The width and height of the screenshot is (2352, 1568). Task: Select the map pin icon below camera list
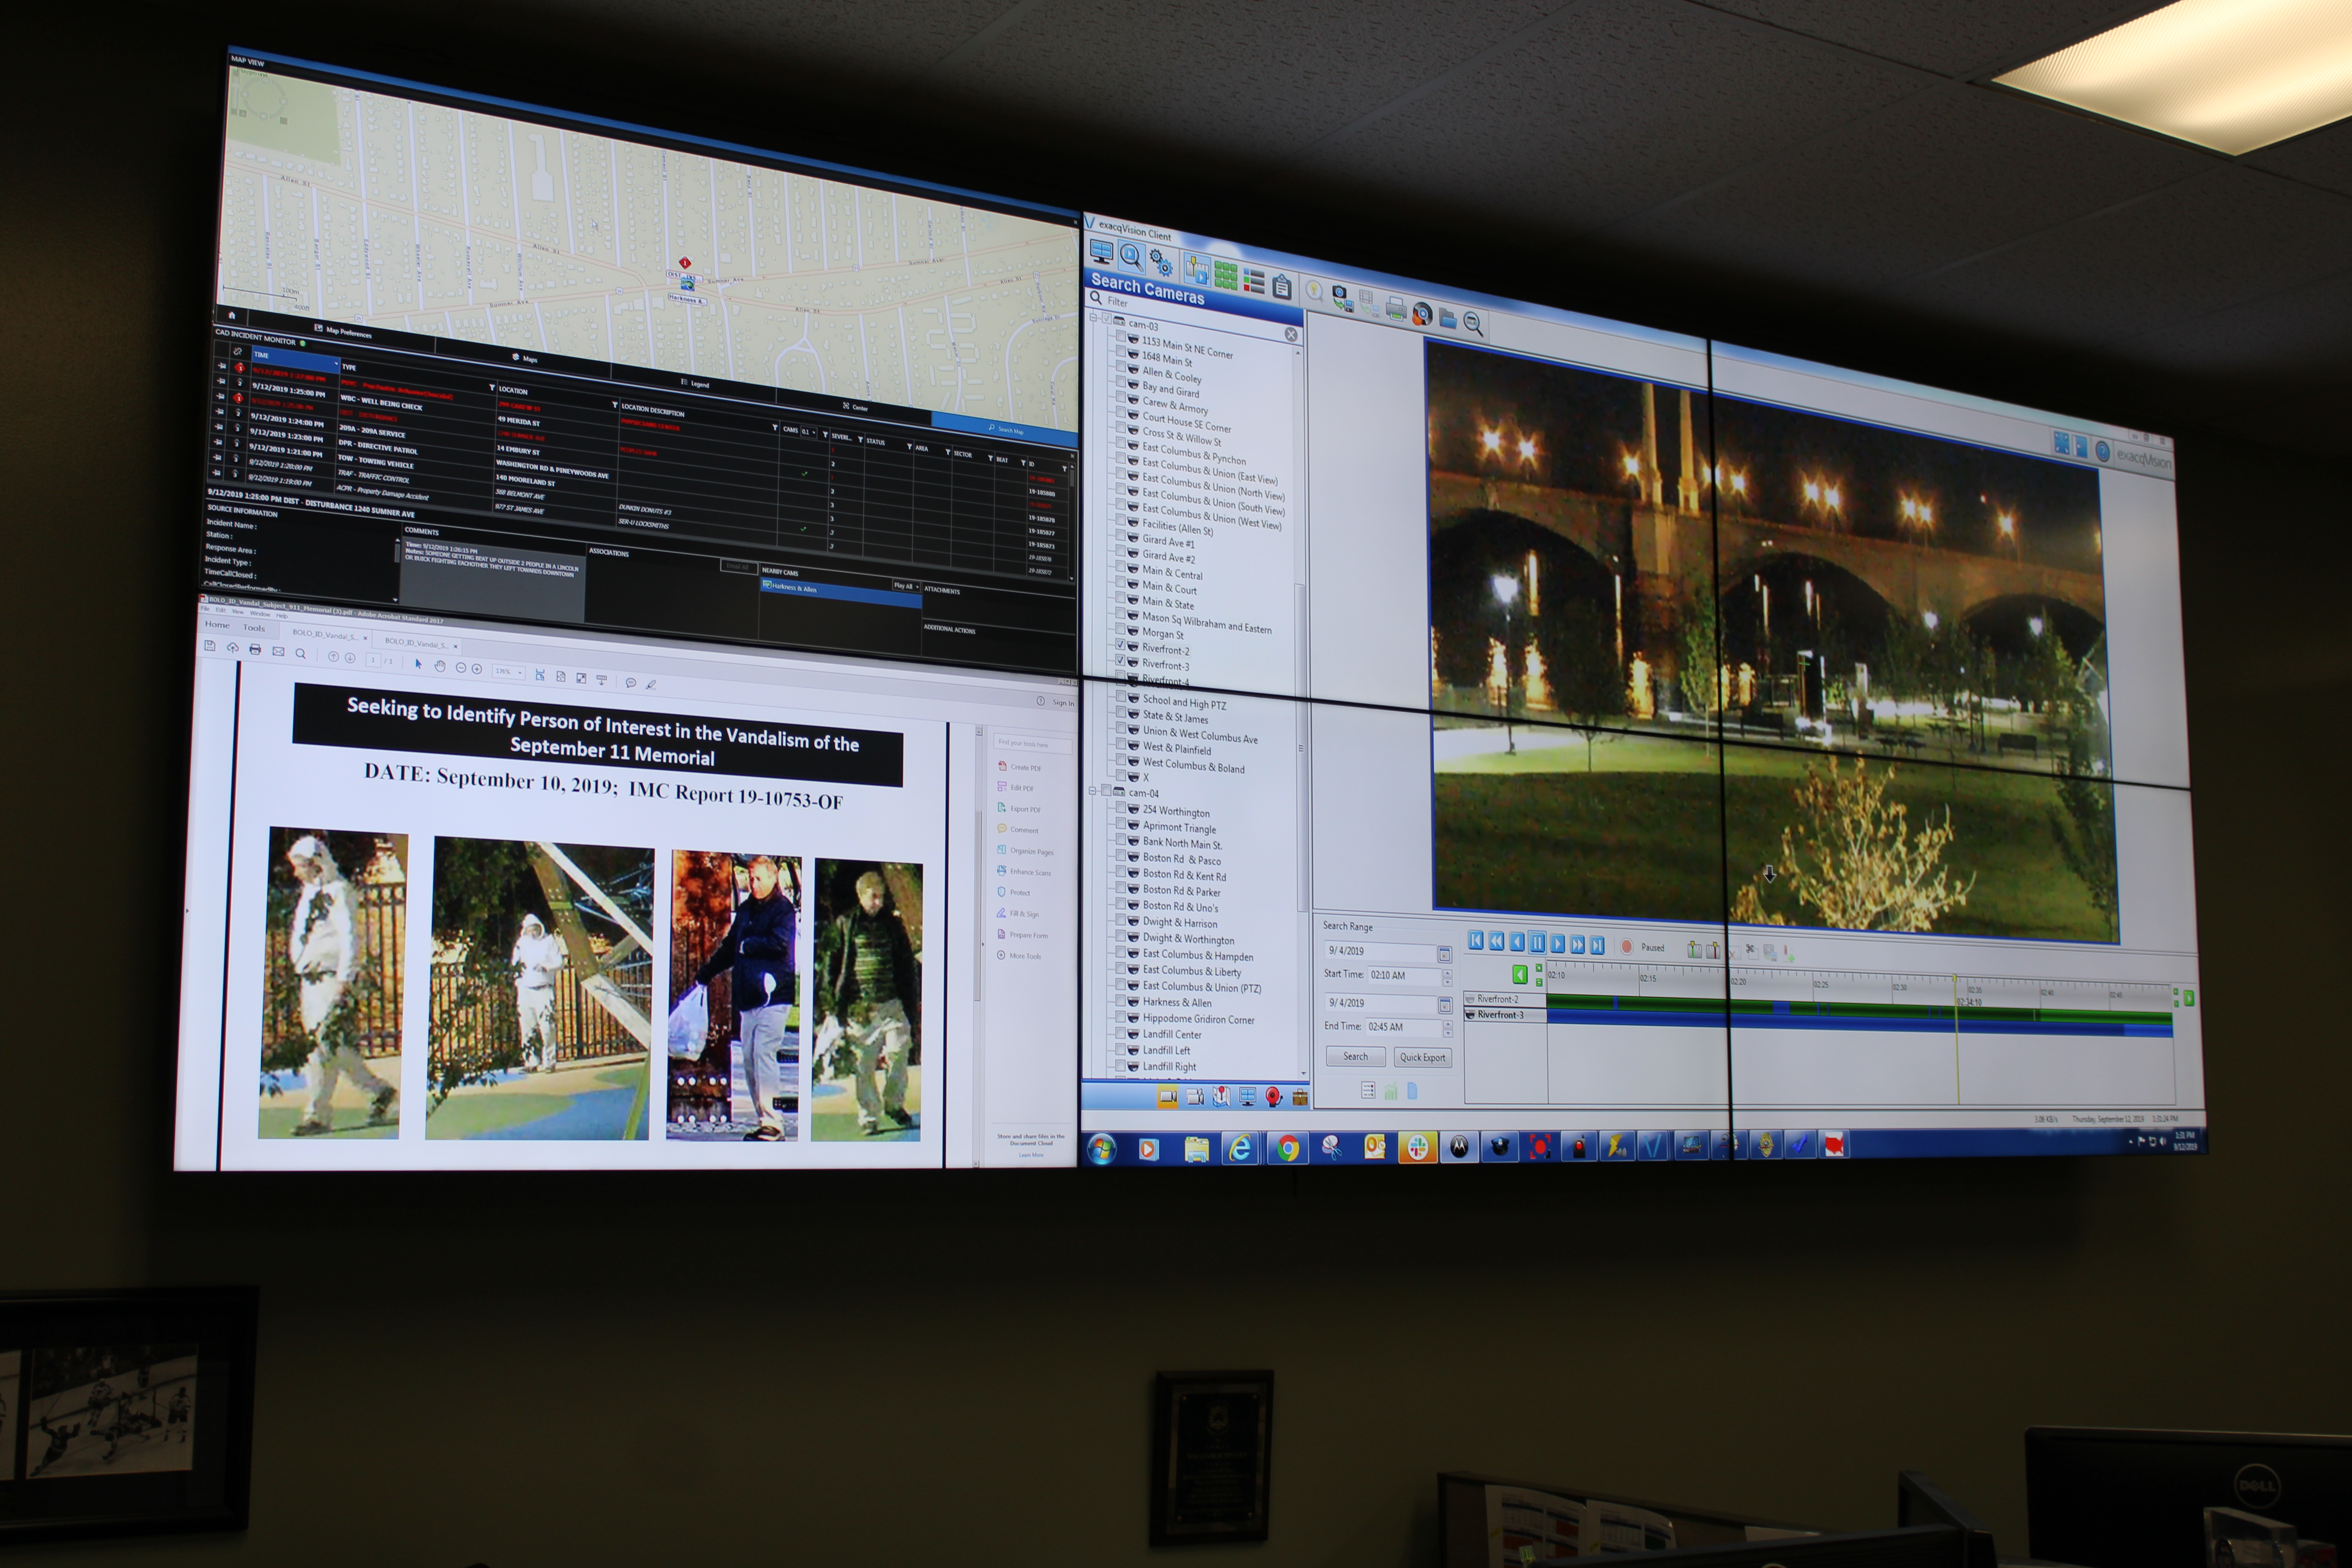[1221, 1097]
